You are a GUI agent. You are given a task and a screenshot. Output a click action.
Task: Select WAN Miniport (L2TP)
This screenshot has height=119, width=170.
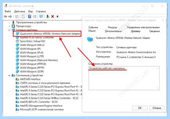[32, 56]
